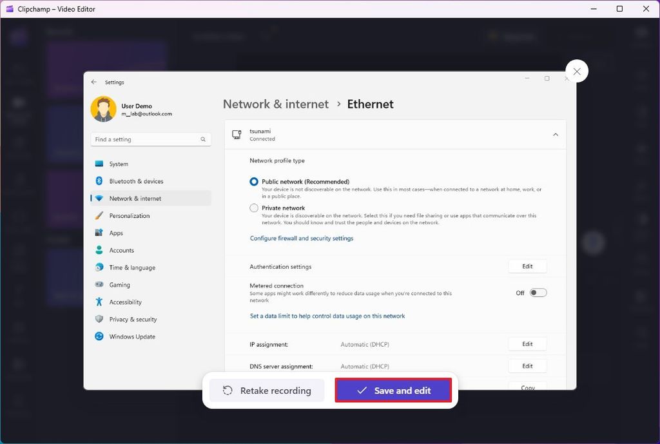Edit the IP assignment settings
The image size is (660, 444).
(527, 343)
